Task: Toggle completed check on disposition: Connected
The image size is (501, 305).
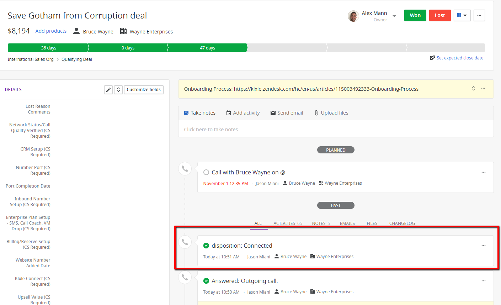Action: pos(206,246)
